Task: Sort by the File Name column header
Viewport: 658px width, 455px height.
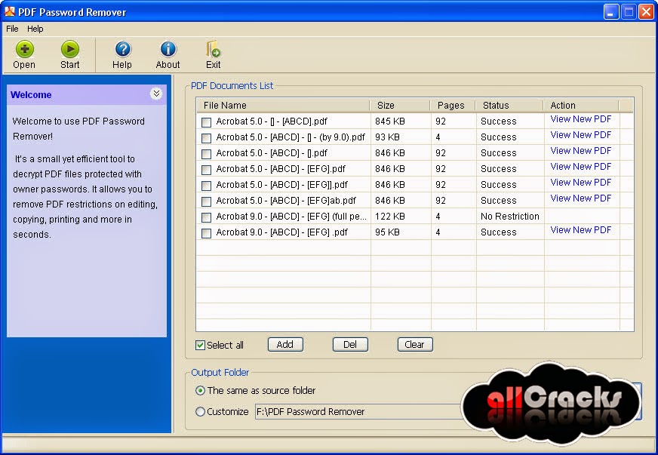Action: coord(283,106)
